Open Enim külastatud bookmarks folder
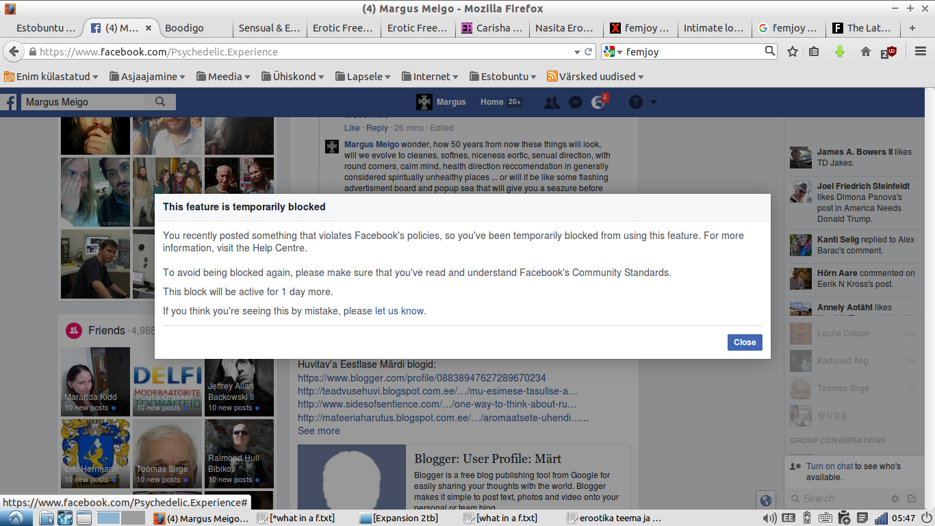This screenshot has width=935, height=526. (x=51, y=77)
